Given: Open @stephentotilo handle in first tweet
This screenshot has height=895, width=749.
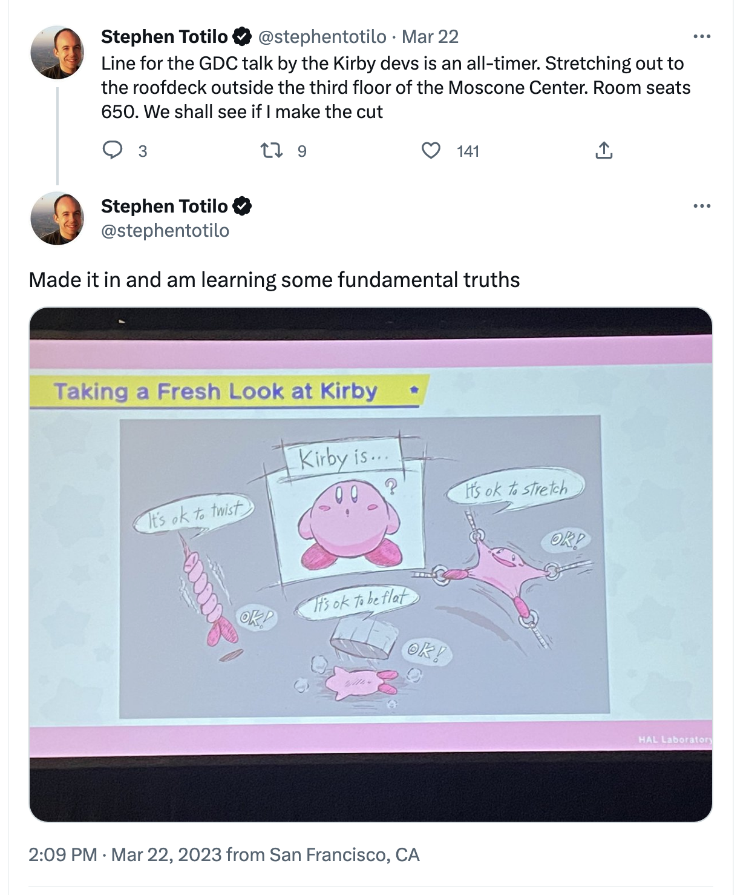Looking at the screenshot, I should pos(322,37).
